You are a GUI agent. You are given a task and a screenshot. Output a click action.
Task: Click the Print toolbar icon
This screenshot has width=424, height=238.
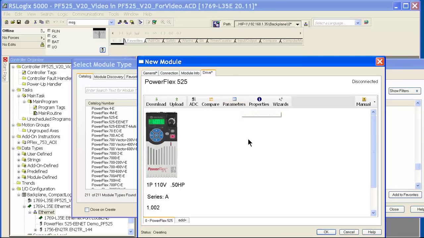27,22
